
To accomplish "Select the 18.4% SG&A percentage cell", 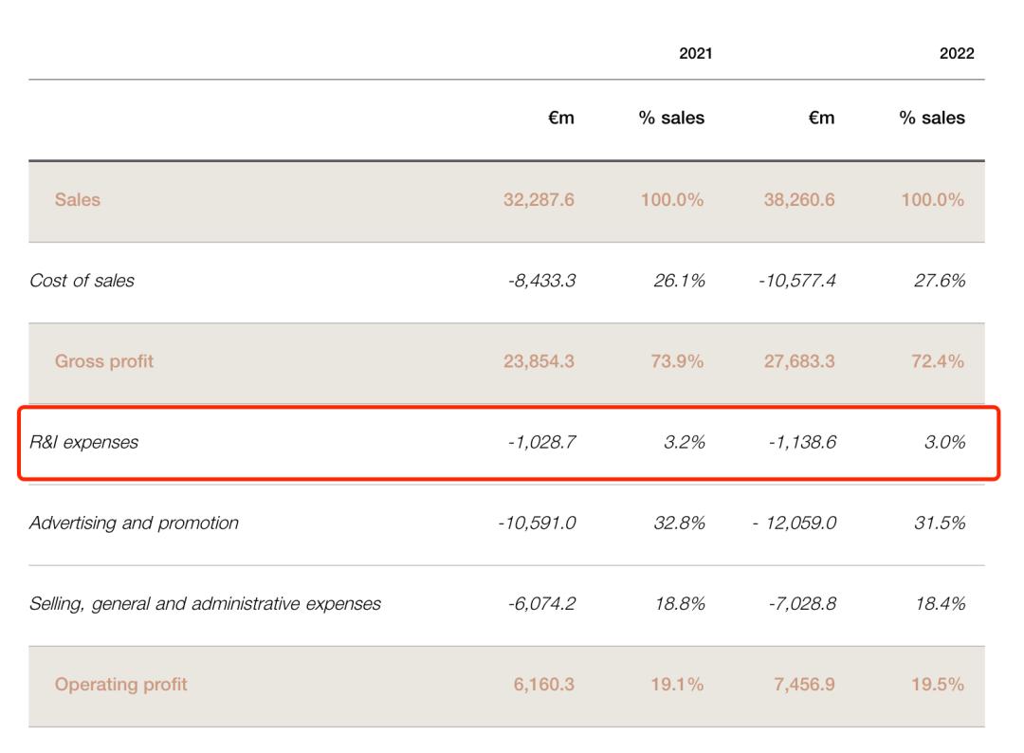I will point(940,603).
